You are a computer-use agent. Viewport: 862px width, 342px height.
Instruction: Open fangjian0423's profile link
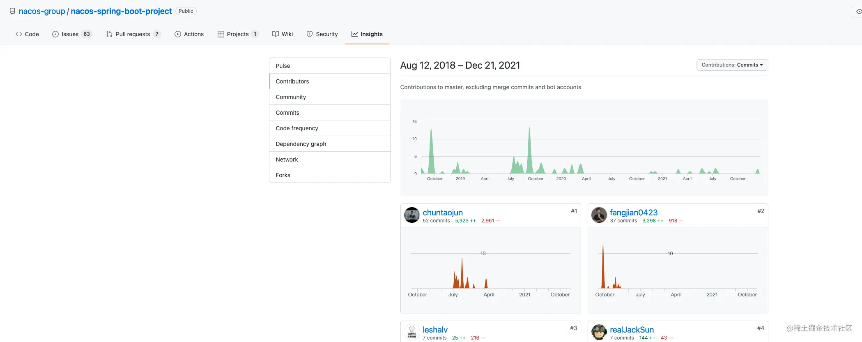[x=634, y=213]
